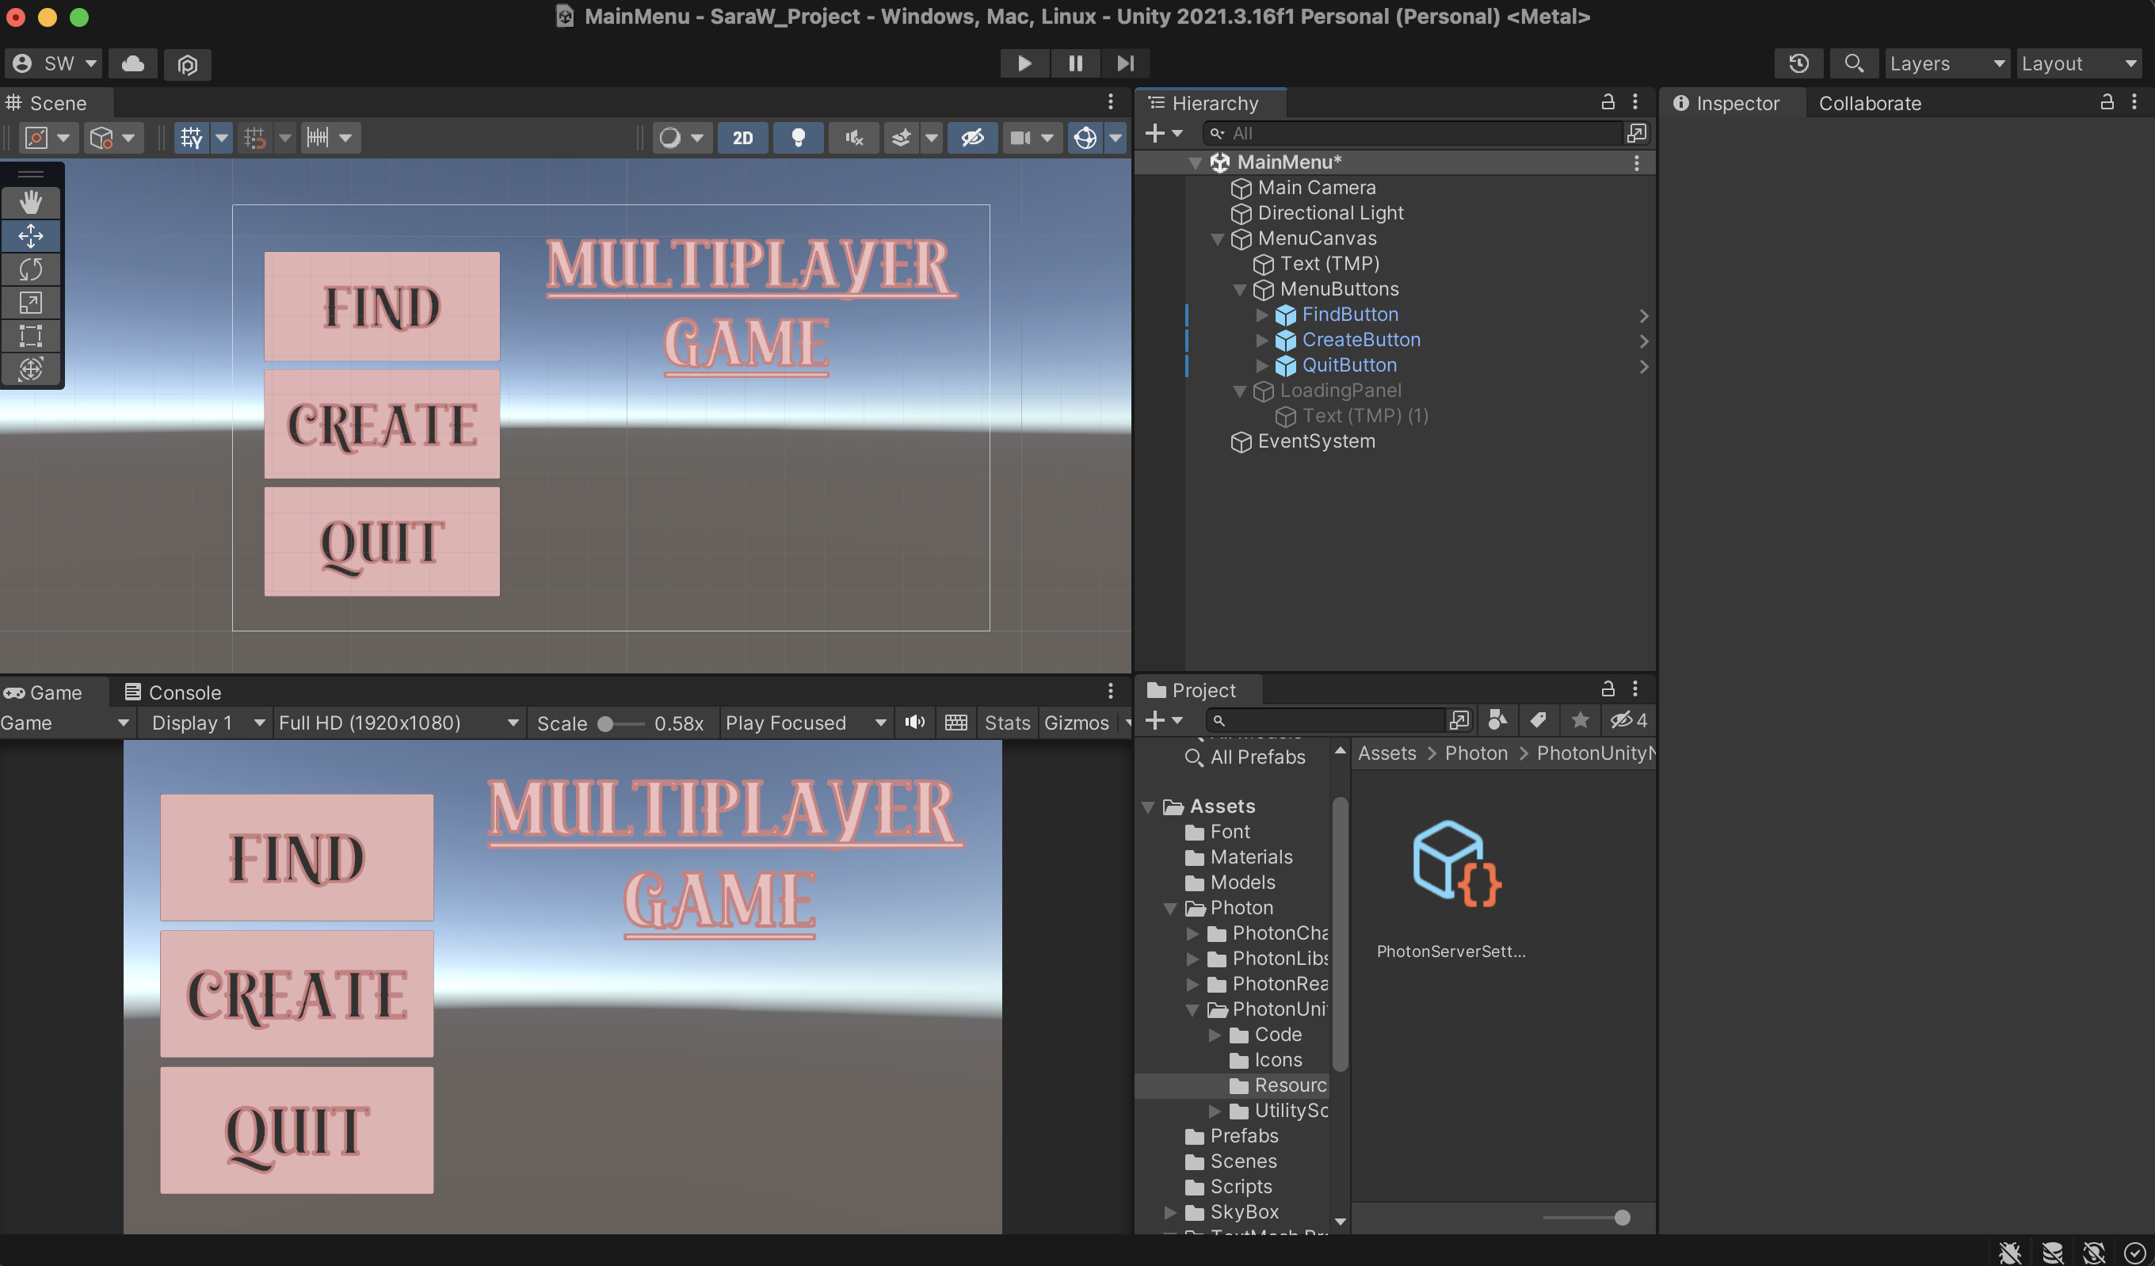Screen dimensions: 2155x1266
Task: Click the Play button
Action: (x=1024, y=63)
